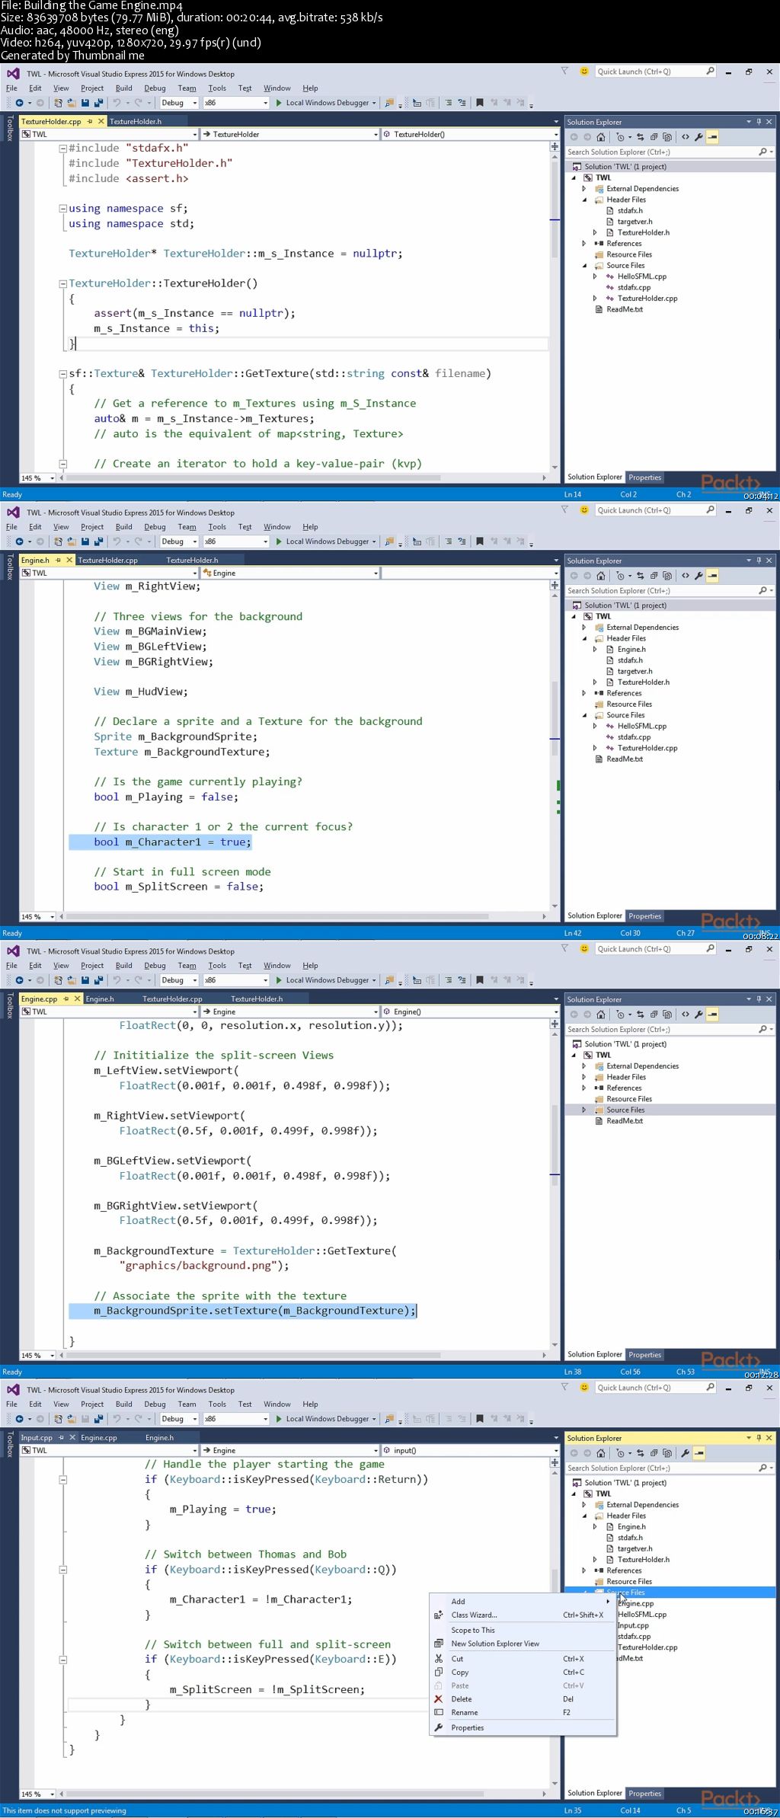This screenshot has width=780, height=1818.
Task: Collapse the isKeyPressed(Keyboard::Q) if block
Action: pos(63,1570)
